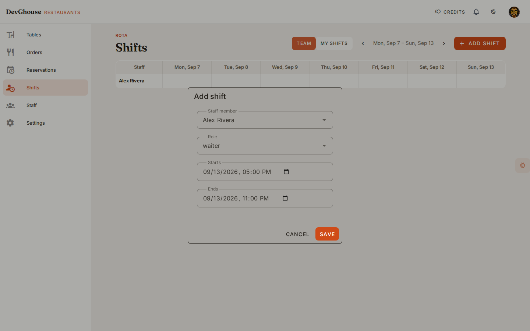530x331 pixels.
Task: Click the Reservations calendar icon
Action: pos(10,70)
